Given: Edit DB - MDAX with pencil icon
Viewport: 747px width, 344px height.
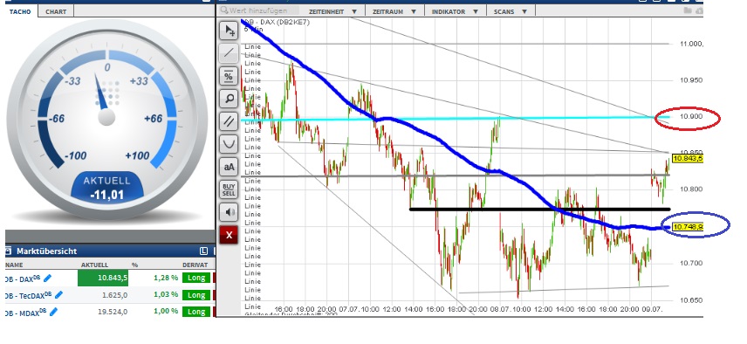Looking at the screenshot, I should [x=53, y=312].
